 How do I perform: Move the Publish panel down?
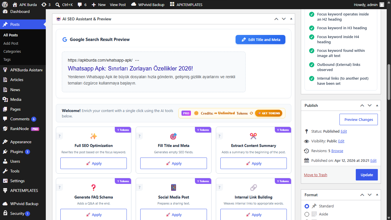click(370, 105)
